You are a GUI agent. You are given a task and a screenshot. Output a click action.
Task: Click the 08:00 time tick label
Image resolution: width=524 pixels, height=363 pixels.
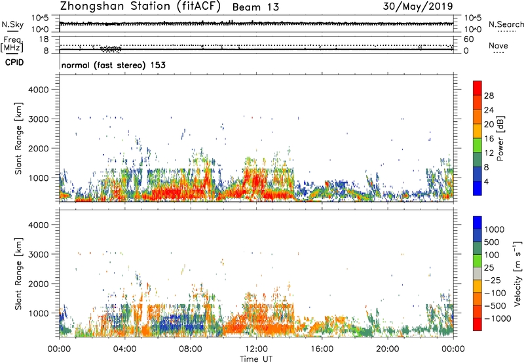191,349
